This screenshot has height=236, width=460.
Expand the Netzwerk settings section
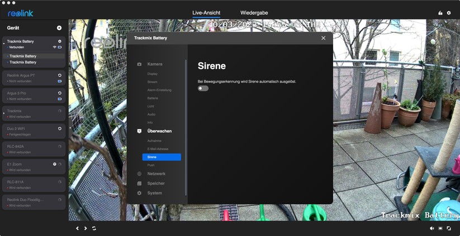(156, 174)
